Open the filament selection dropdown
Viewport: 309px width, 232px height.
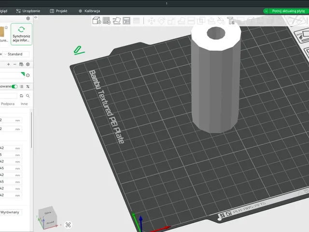[12, 75]
